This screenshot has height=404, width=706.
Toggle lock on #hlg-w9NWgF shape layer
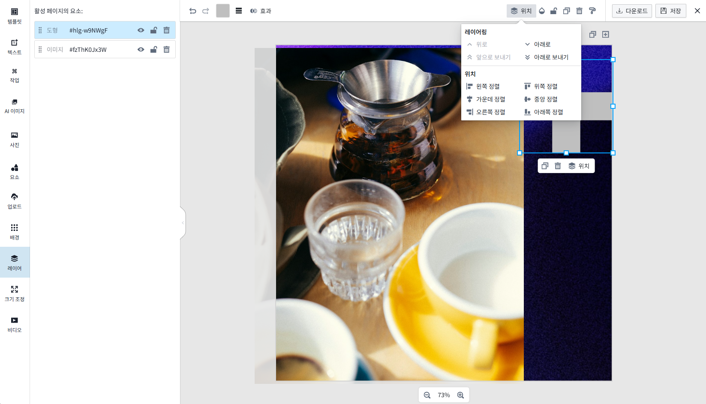pos(153,30)
